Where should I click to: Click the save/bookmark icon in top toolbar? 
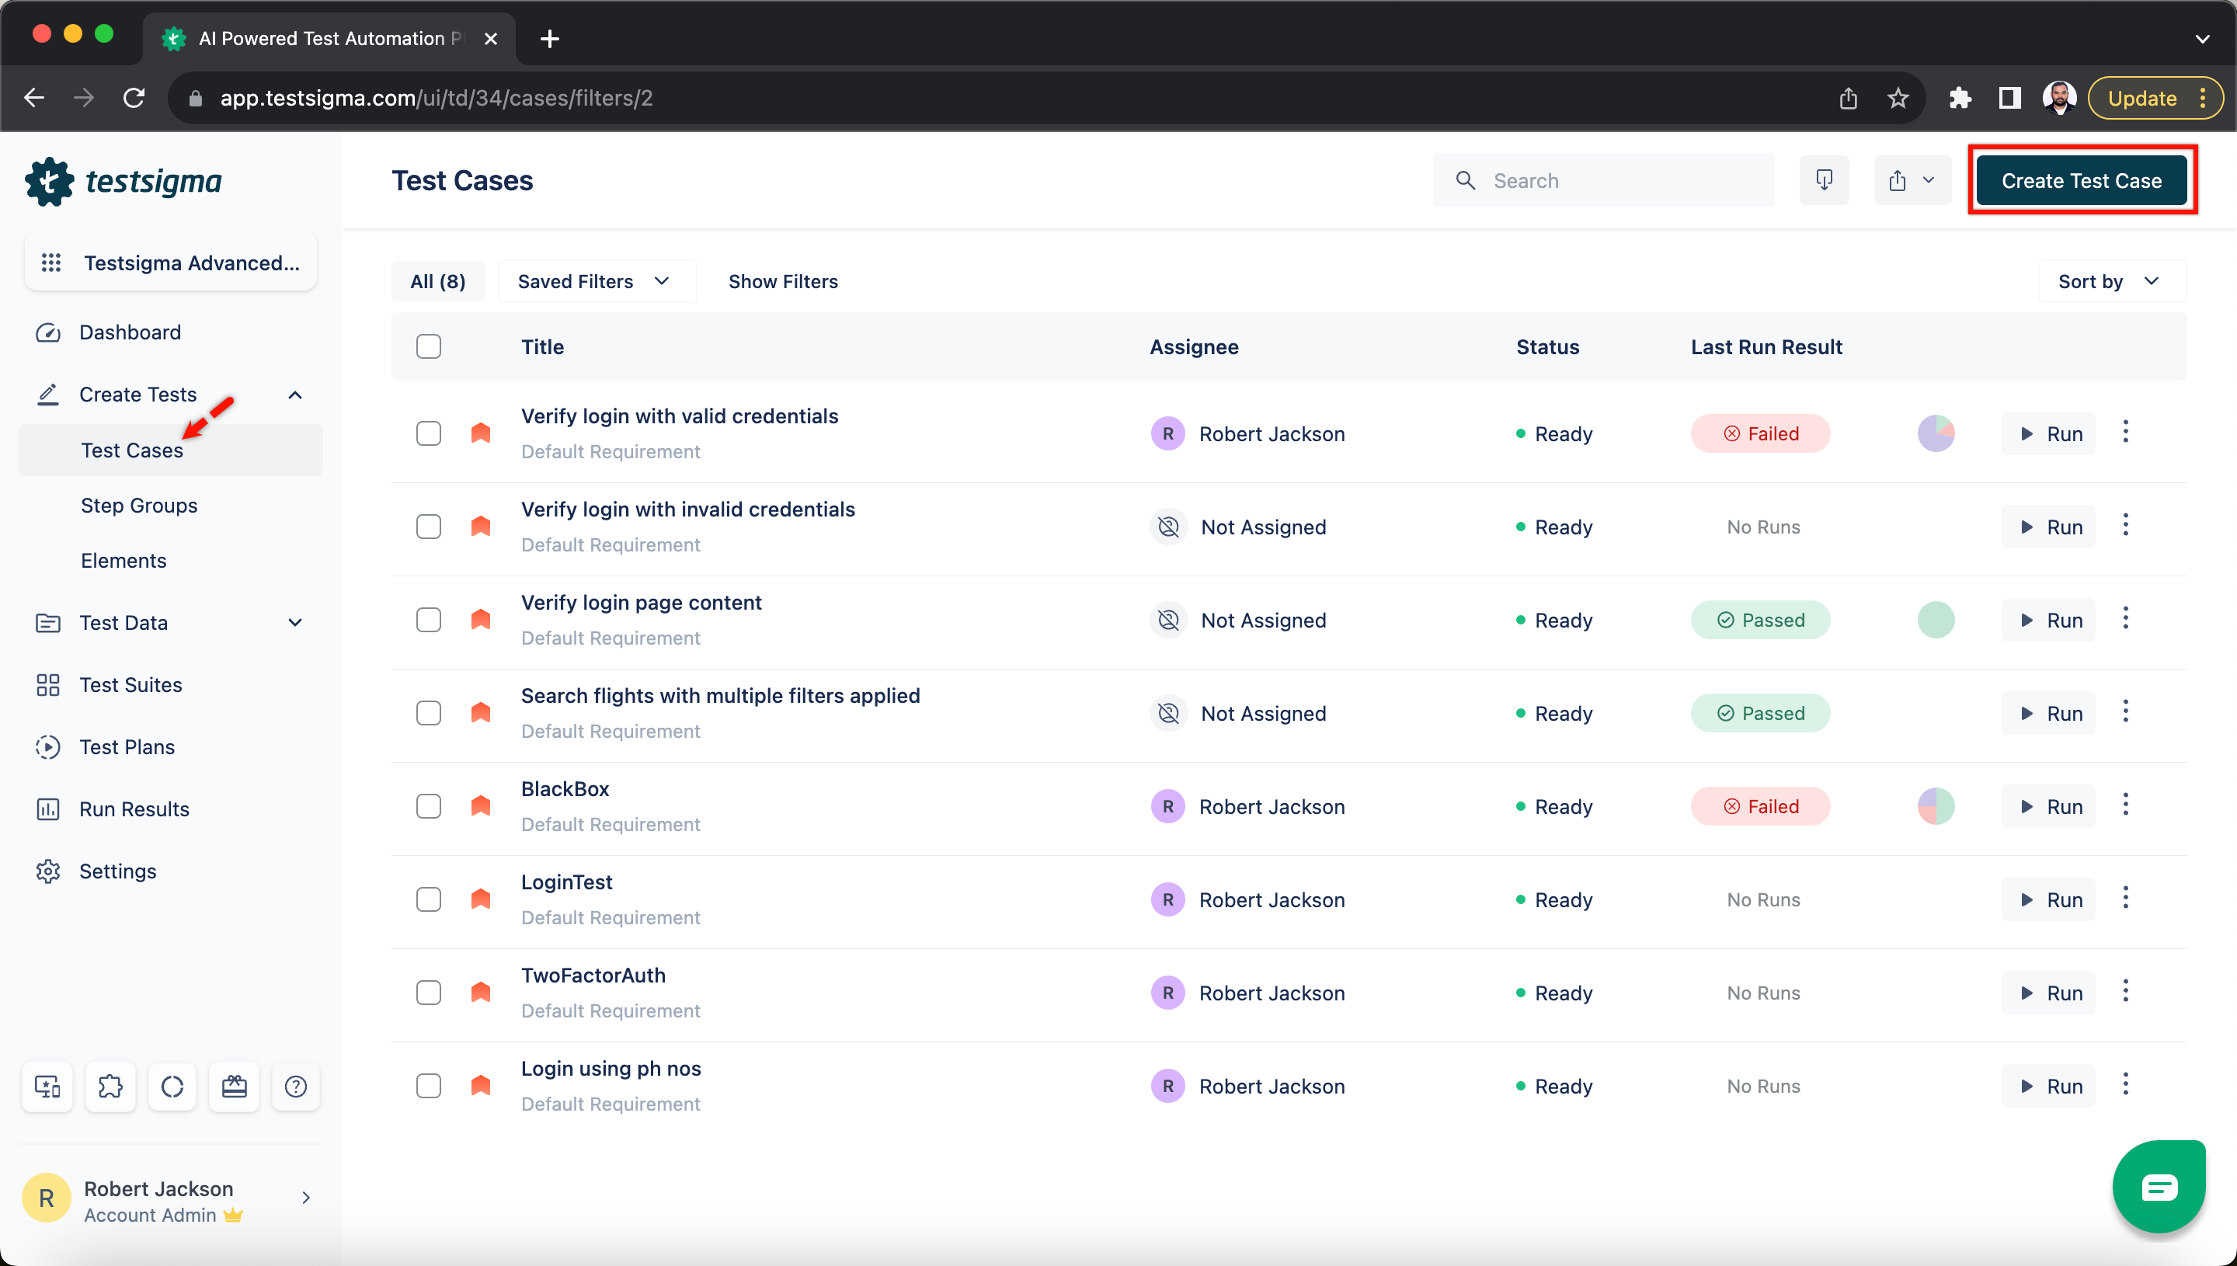[x=1824, y=179]
